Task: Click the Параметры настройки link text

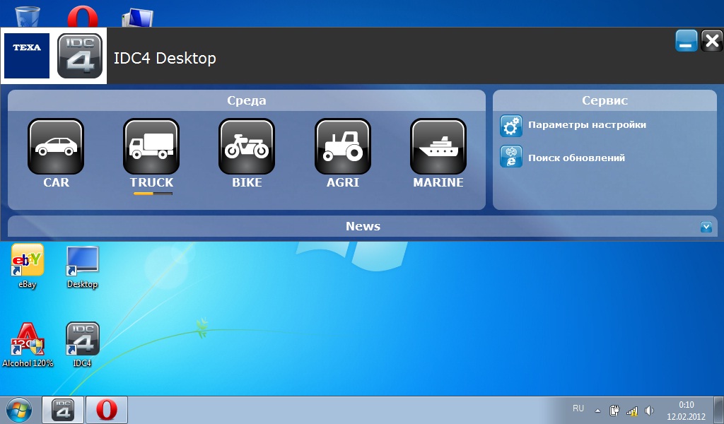Action: click(587, 124)
